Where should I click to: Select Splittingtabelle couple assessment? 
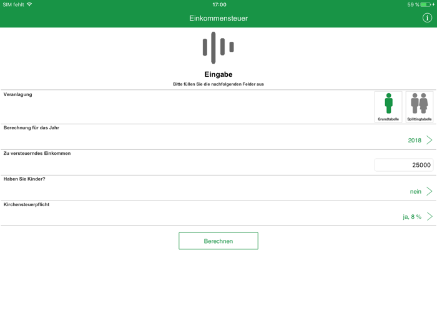pos(420,107)
